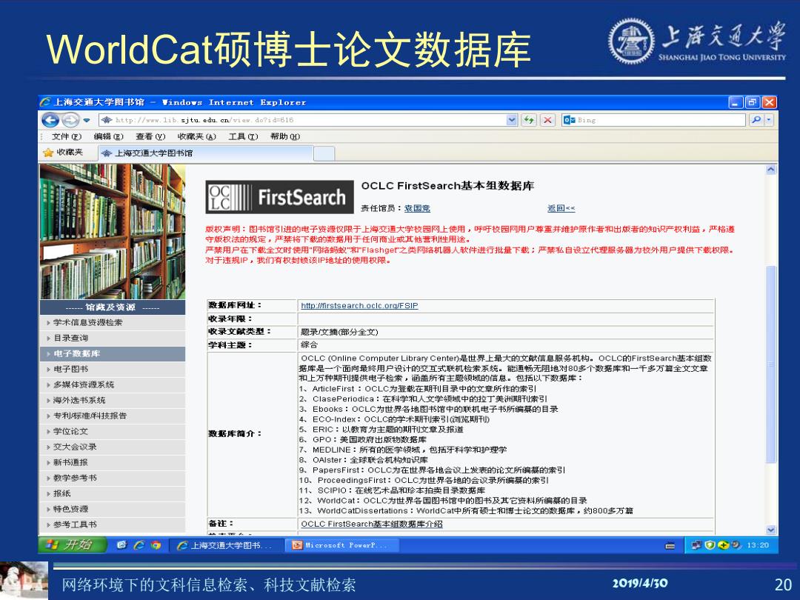Click the 13、WorldCatDissertations list line
This screenshot has width=800, height=600.
466,510
